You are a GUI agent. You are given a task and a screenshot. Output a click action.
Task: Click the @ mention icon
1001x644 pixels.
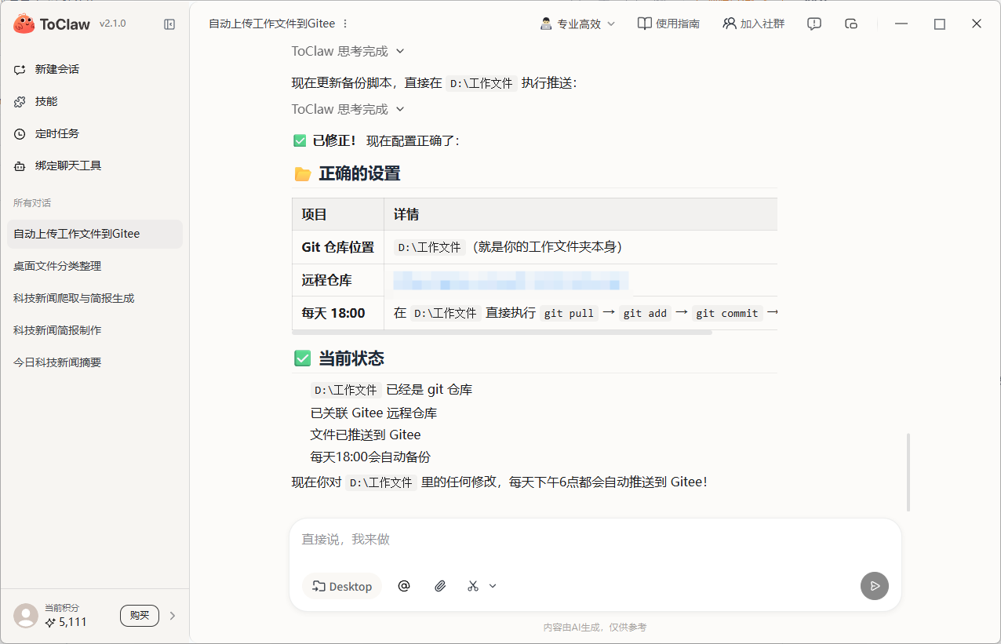(404, 586)
